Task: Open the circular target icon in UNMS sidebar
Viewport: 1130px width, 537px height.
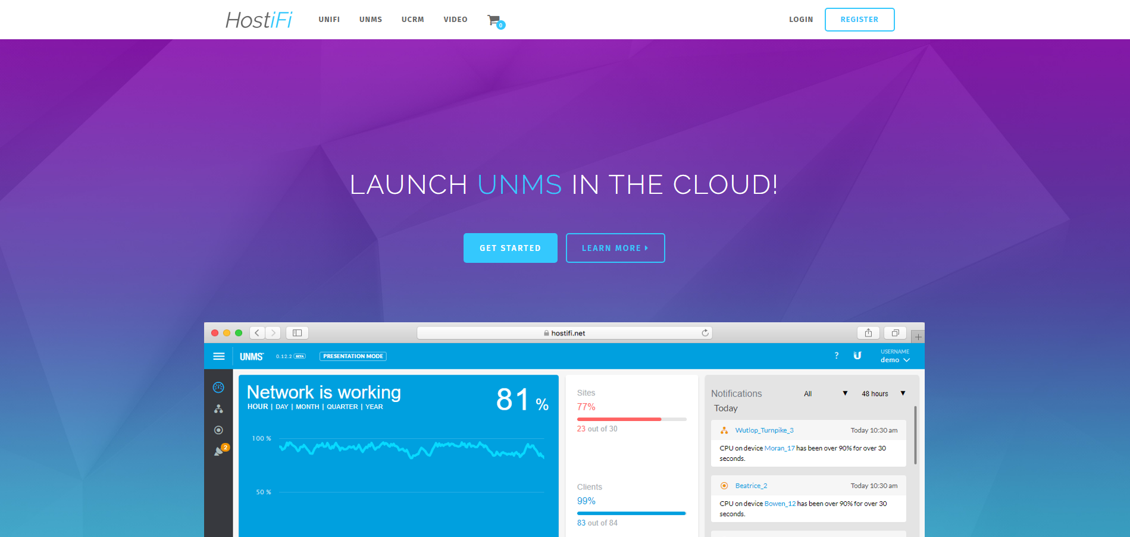Action: click(218, 430)
